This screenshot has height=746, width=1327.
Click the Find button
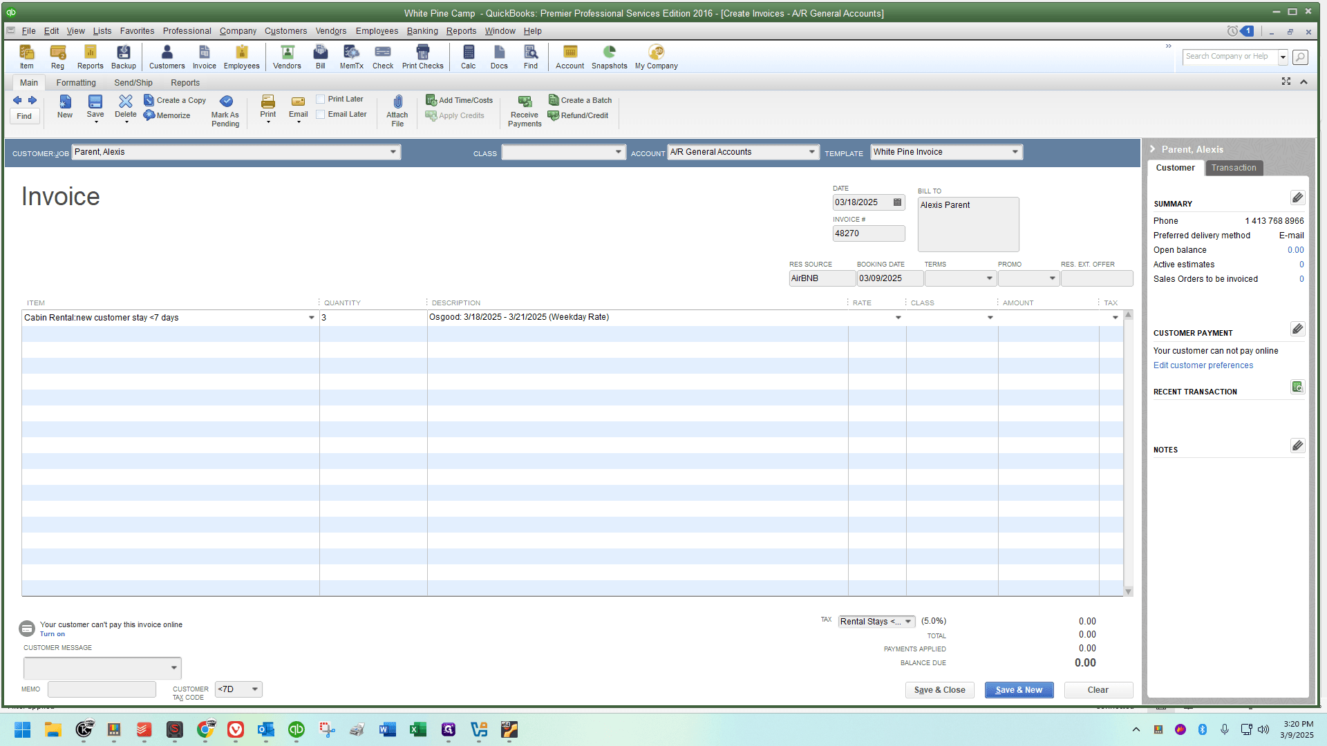click(24, 116)
